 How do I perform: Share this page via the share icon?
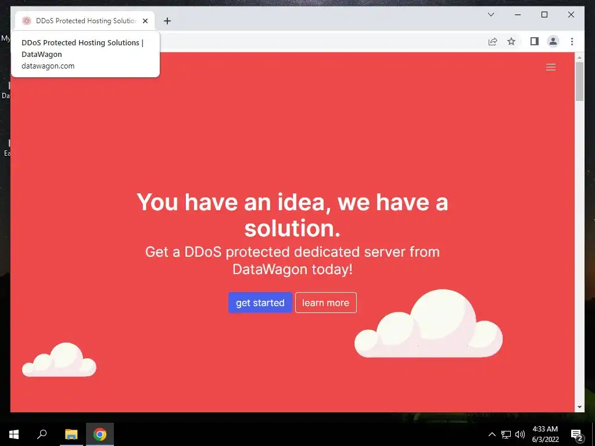[493, 41]
